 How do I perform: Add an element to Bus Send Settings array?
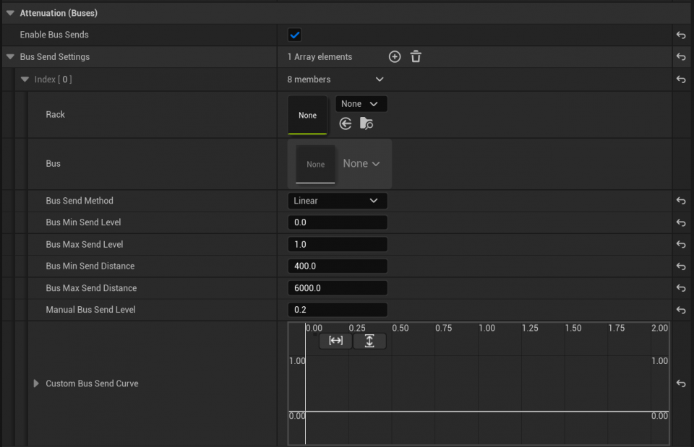(x=395, y=56)
